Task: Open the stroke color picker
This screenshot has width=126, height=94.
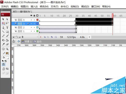Action: [7, 53]
